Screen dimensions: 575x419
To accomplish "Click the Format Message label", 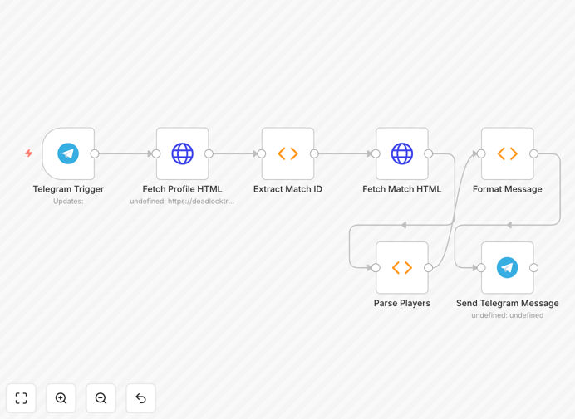I will coord(508,189).
